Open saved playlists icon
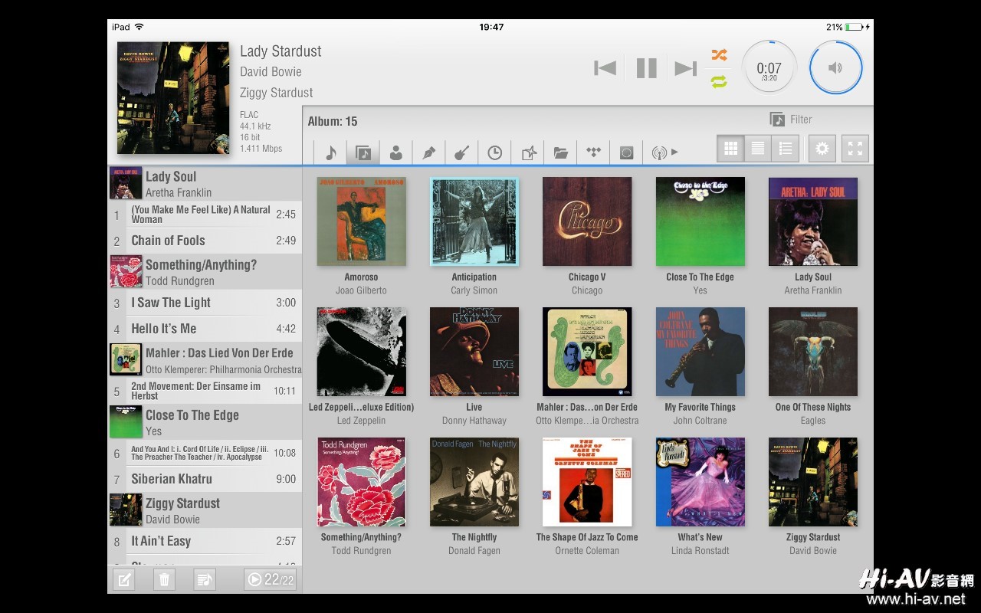Screen dimensions: 981x613 pos(205,579)
